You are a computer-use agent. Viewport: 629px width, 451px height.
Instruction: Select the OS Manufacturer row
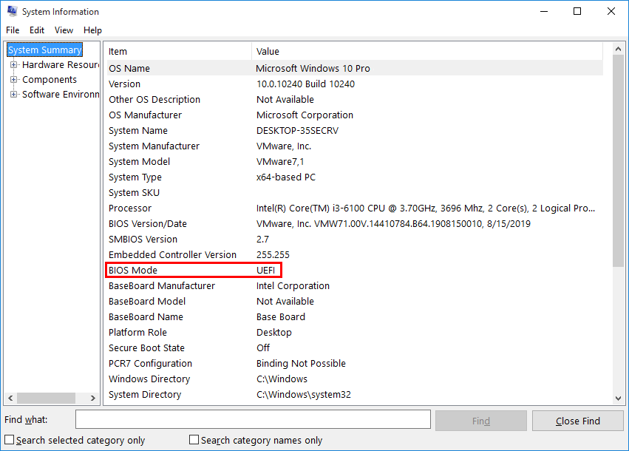(355, 115)
